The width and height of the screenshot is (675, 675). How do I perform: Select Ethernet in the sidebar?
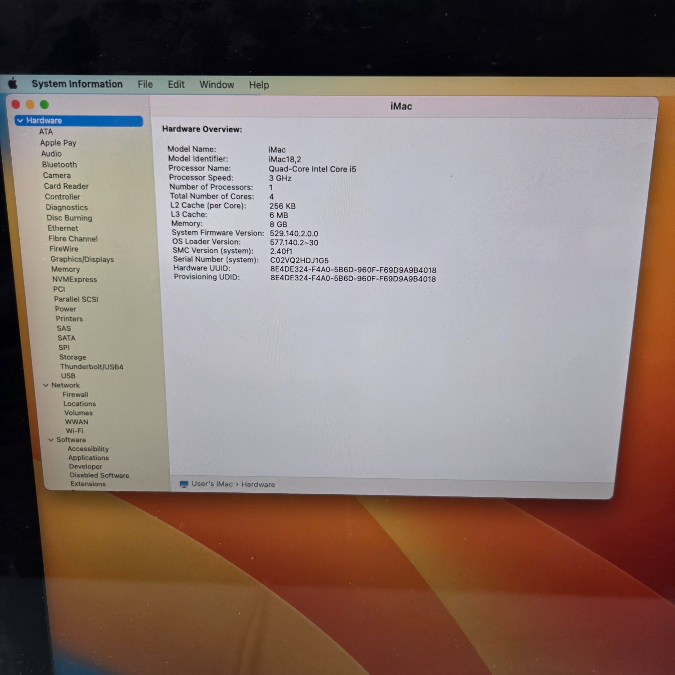coord(63,228)
